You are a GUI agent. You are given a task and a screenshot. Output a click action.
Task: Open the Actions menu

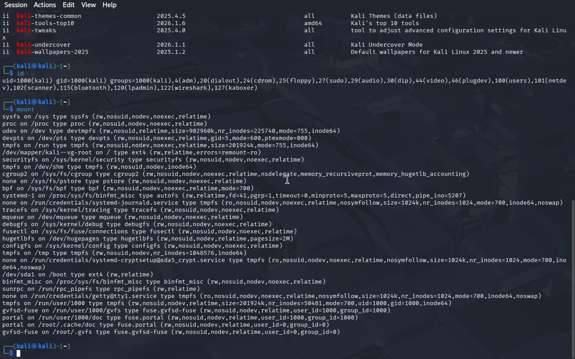[x=45, y=5]
